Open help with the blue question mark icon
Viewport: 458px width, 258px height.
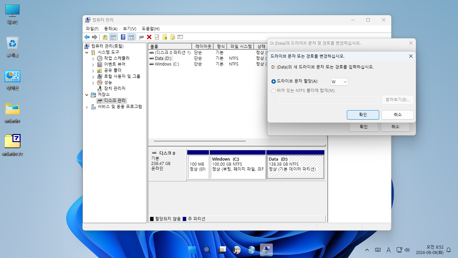pyautogui.click(x=123, y=37)
